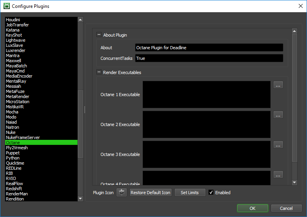Select RIB plugin
307x217 pixels.
point(41,173)
